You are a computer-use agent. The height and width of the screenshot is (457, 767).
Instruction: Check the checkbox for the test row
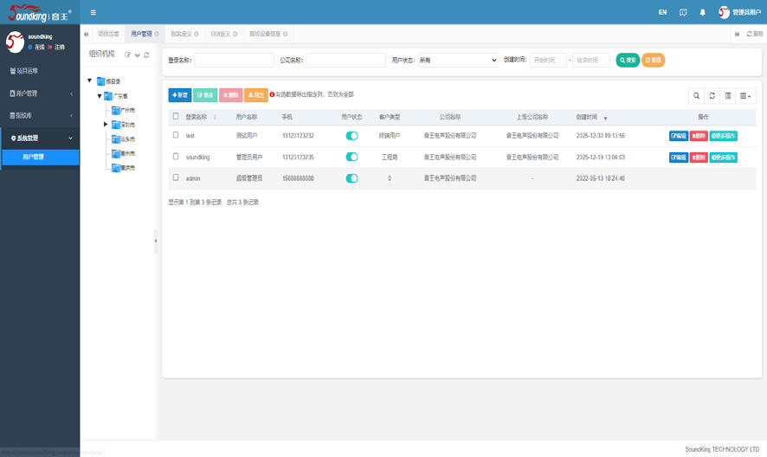point(176,135)
